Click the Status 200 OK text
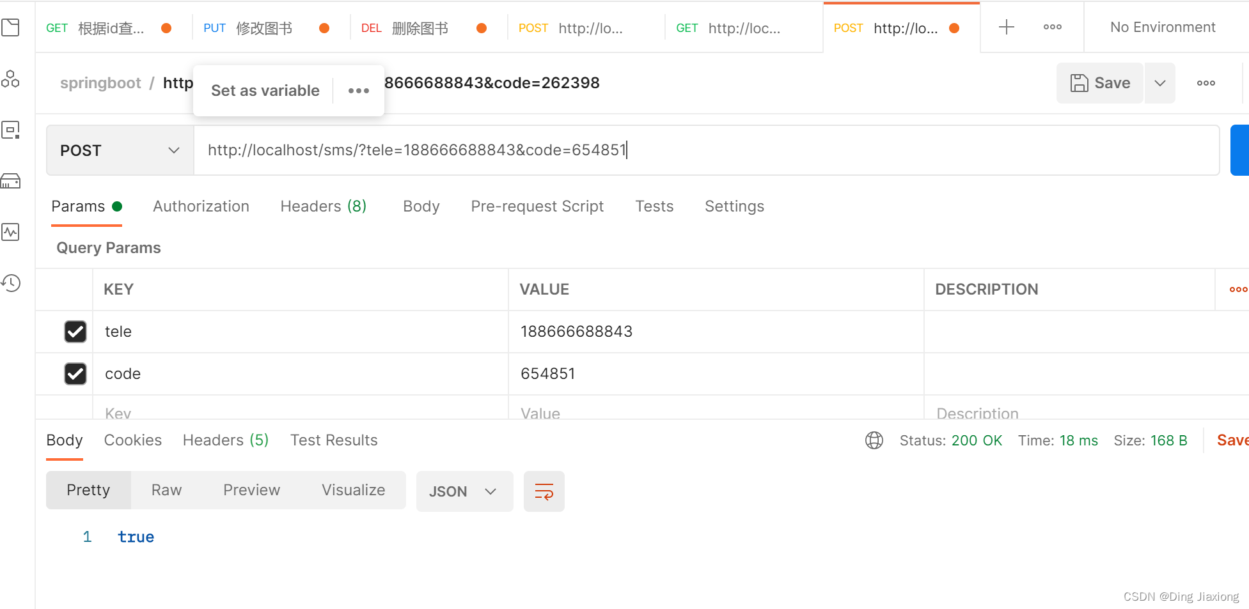The width and height of the screenshot is (1249, 609). click(951, 440)
